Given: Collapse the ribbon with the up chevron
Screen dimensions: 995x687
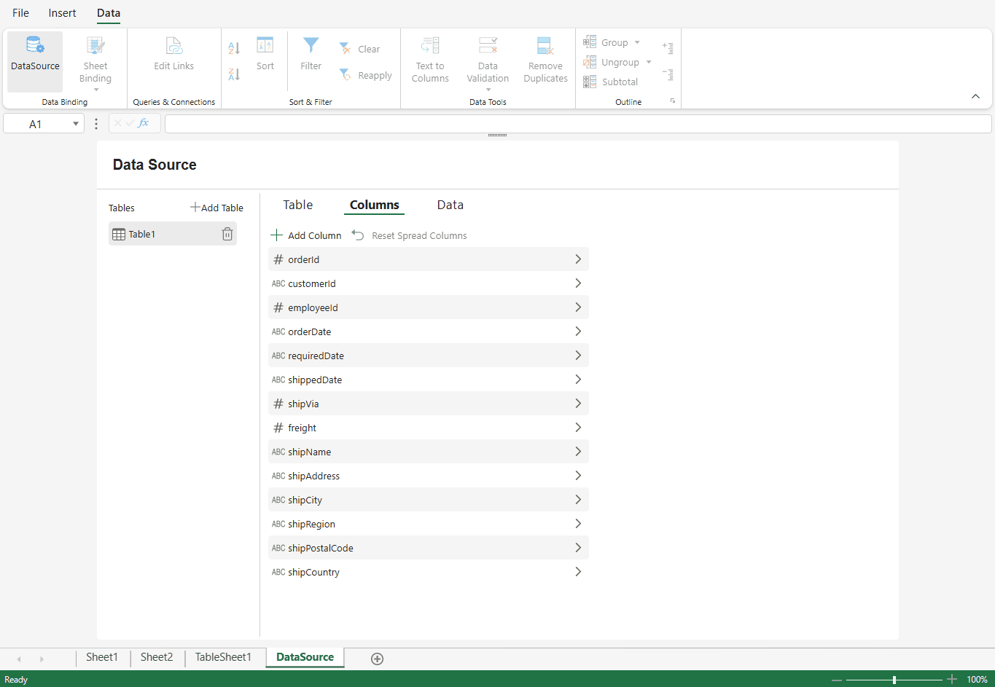Looking at the screenshot, I should [x=975, y=96].
